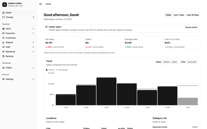Click the Average order green up arrow
The image size is (207, 129).
point(126,47)
